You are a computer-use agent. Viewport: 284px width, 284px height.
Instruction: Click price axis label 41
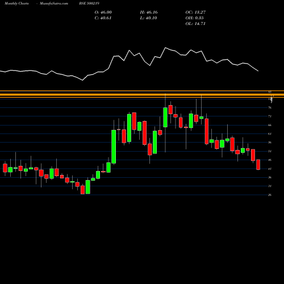(270, 169)
